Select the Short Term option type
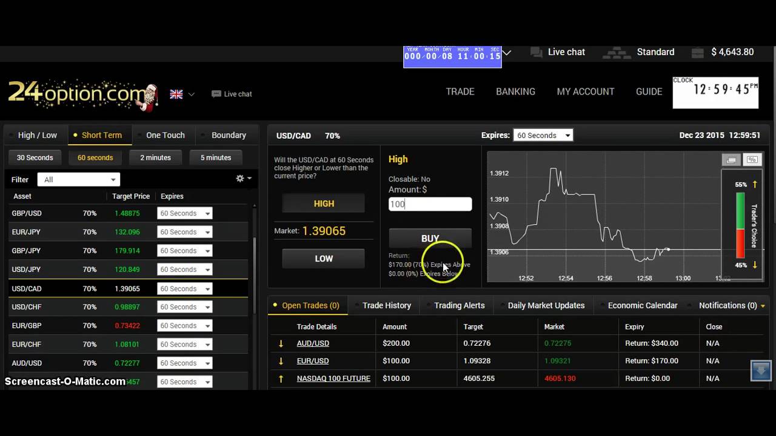This screenshot has width=776, height=436. [x=102, y=135]
